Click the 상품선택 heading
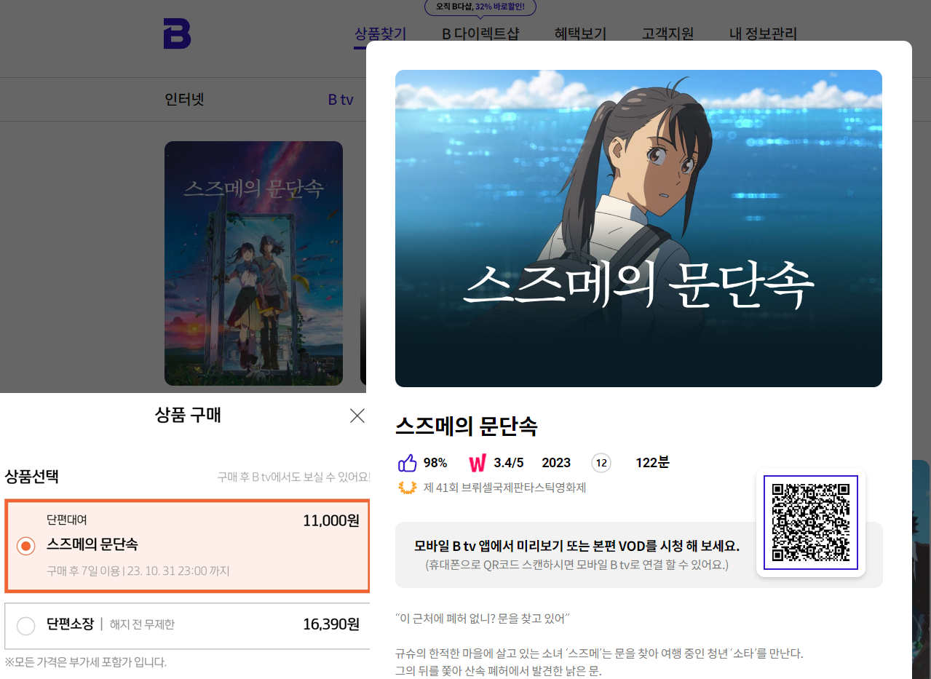Viewport: 931px width, 679px height. point(32,477)
